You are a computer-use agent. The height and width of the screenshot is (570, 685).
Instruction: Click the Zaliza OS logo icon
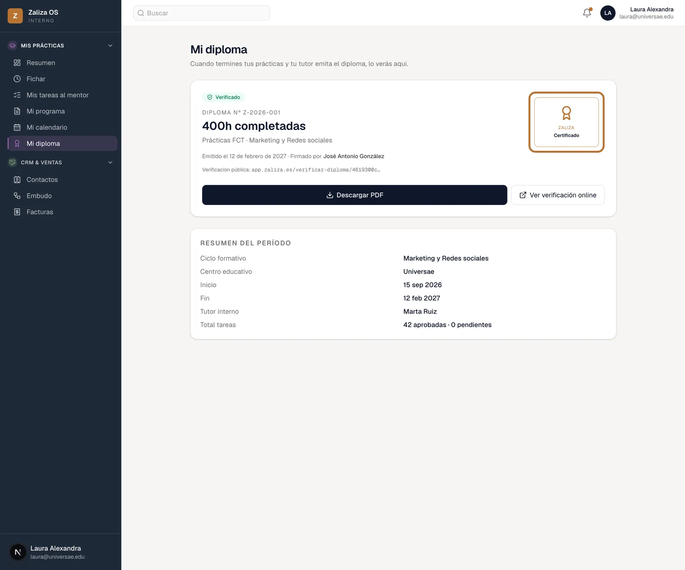tap(15, 16)
